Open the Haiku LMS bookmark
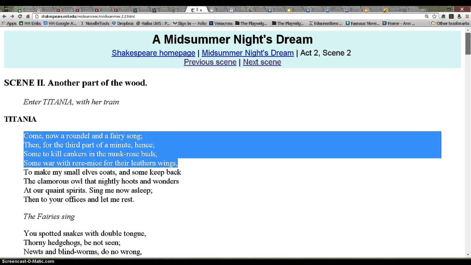The width and height of the screenshot is (471, 265). 153,23
